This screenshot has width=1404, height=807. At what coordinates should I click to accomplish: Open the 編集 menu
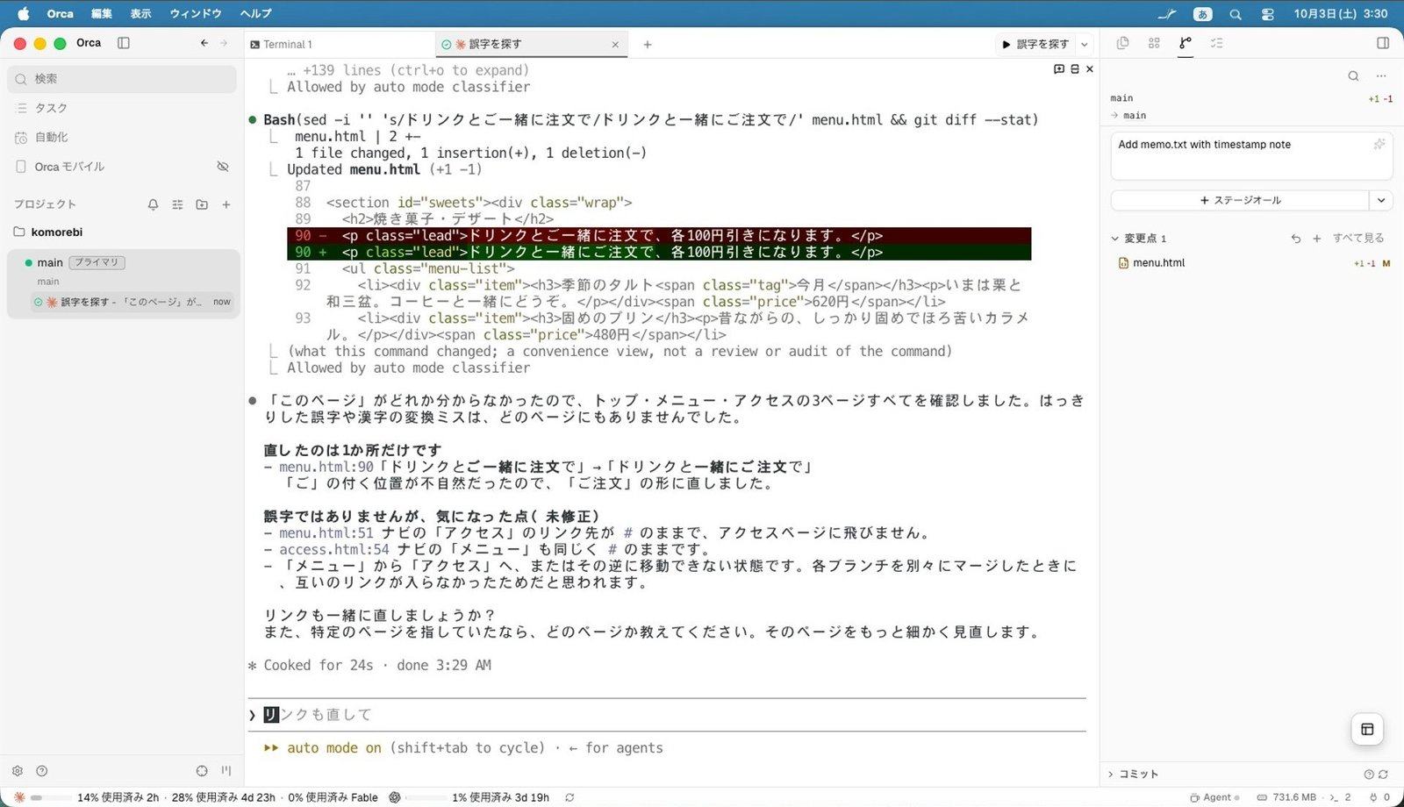coord(102,13)
